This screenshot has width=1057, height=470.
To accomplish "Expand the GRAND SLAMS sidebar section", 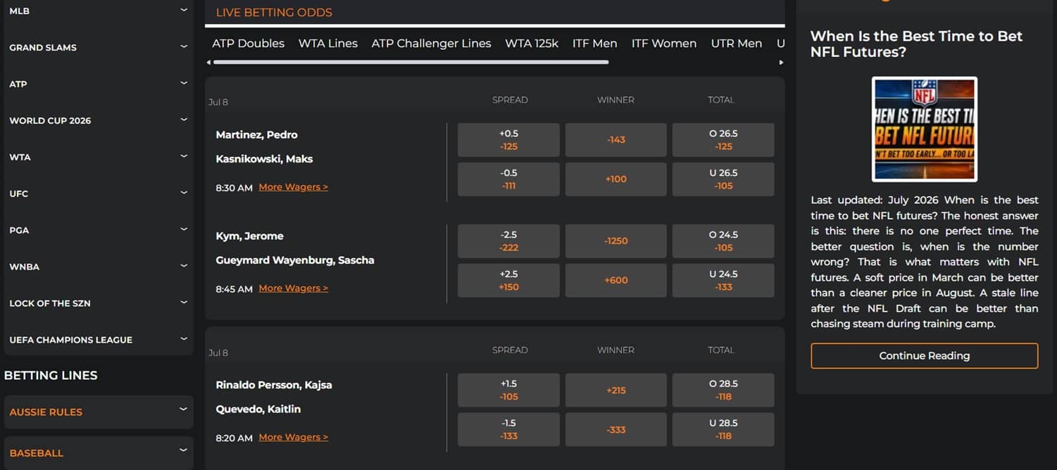I will click(x=99, y=47).
